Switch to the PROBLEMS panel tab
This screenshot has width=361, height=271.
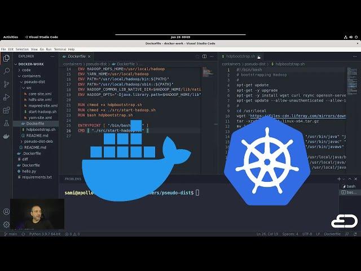tap(73, 179)
